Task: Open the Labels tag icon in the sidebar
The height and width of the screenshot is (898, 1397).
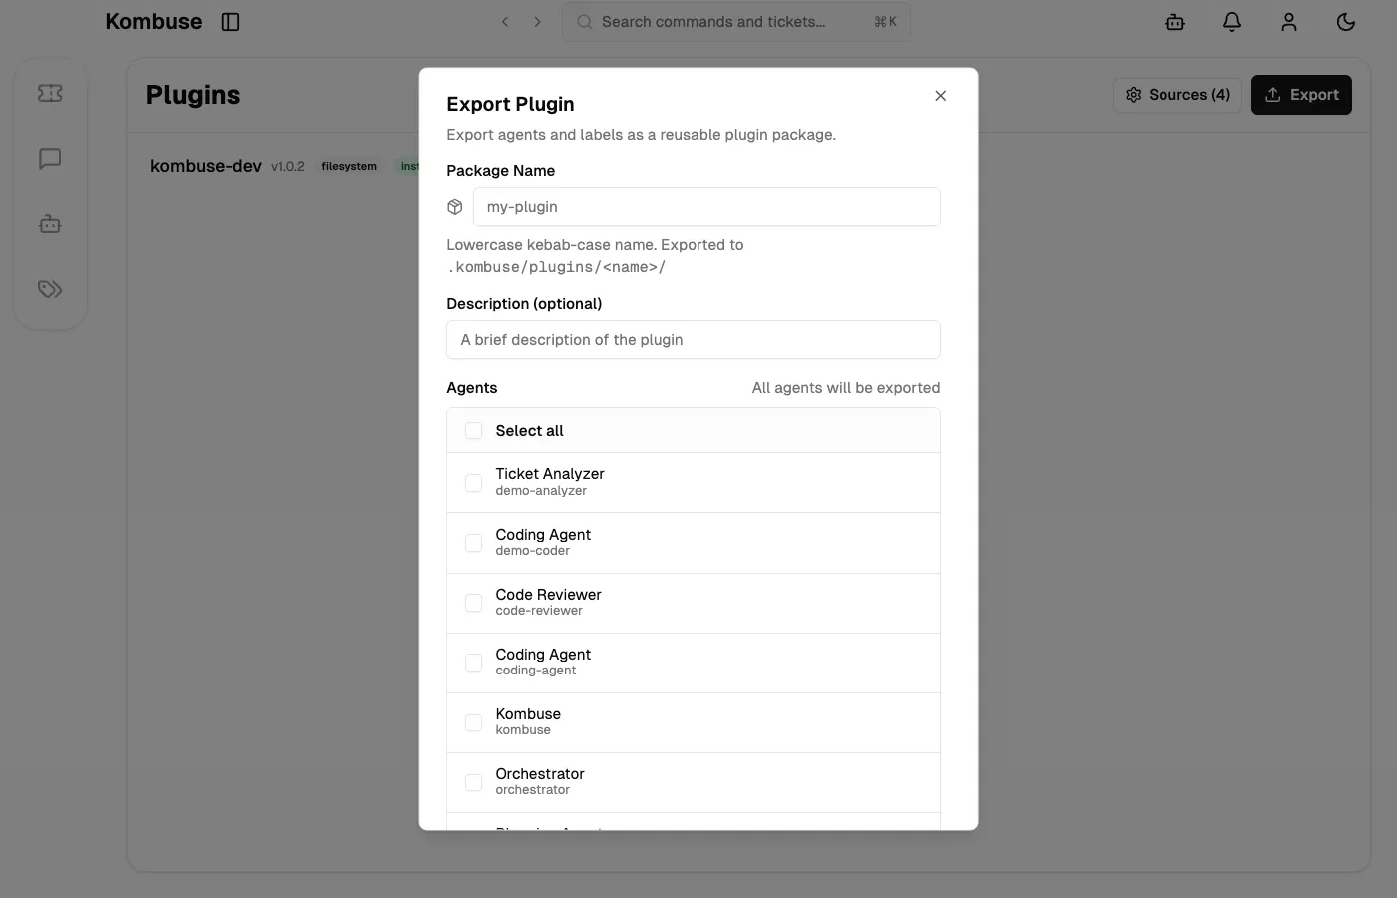Action: pos(49,289)
